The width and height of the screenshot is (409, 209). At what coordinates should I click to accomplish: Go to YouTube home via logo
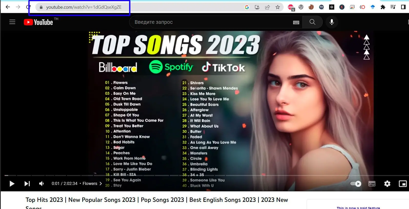pyautogui.click(x=38, y=22)
